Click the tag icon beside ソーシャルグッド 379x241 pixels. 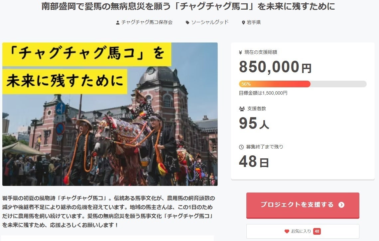click(188, 23)
